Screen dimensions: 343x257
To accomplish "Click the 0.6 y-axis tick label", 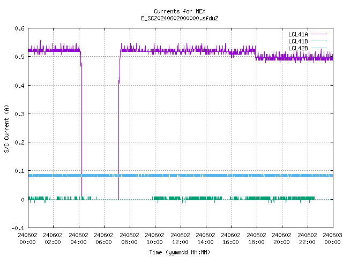I will click(x=19, y=28).
